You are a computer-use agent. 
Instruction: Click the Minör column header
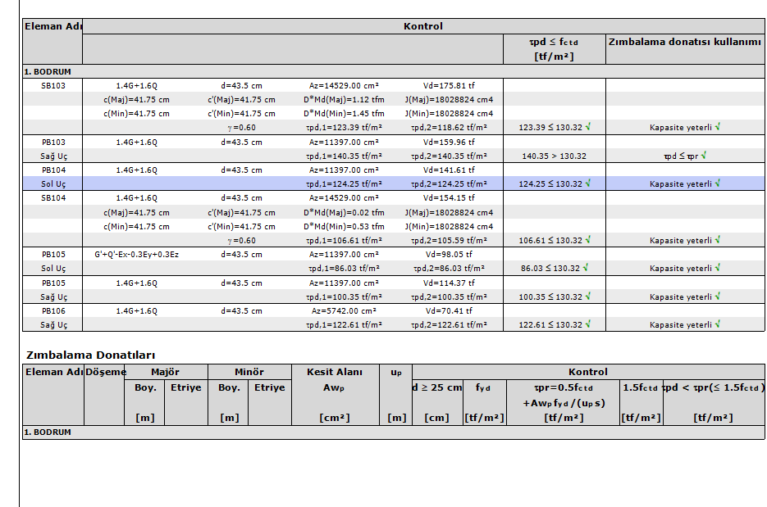click(x=249, y=372)
